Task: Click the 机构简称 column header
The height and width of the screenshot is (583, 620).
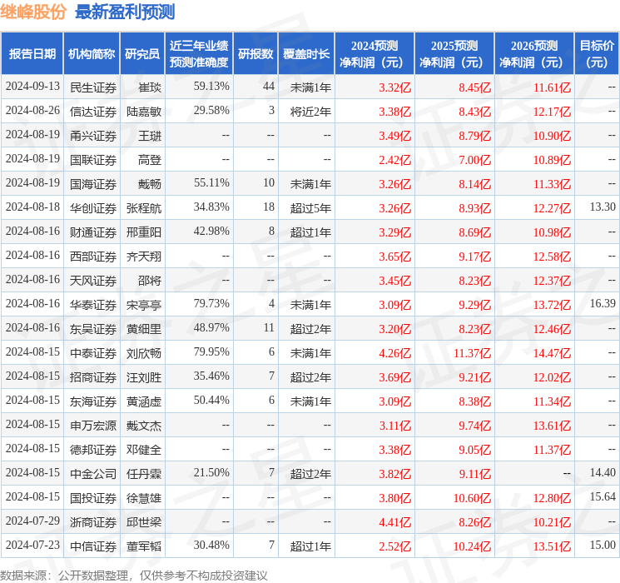Action: click(x=92, y=53)
